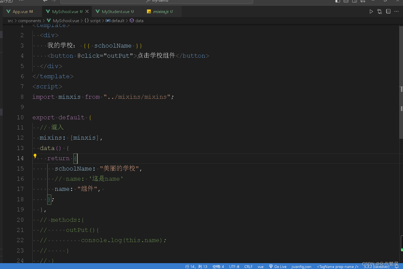Open changes via the compare icon
This screenshot has width=403, height=269.
(379, 11)
